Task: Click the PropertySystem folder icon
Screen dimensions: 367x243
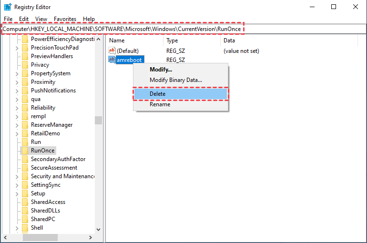Action: click(x=25, y=73)
